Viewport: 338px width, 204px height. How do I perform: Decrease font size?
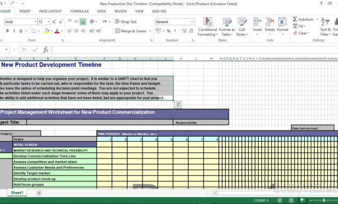(61, 22)
